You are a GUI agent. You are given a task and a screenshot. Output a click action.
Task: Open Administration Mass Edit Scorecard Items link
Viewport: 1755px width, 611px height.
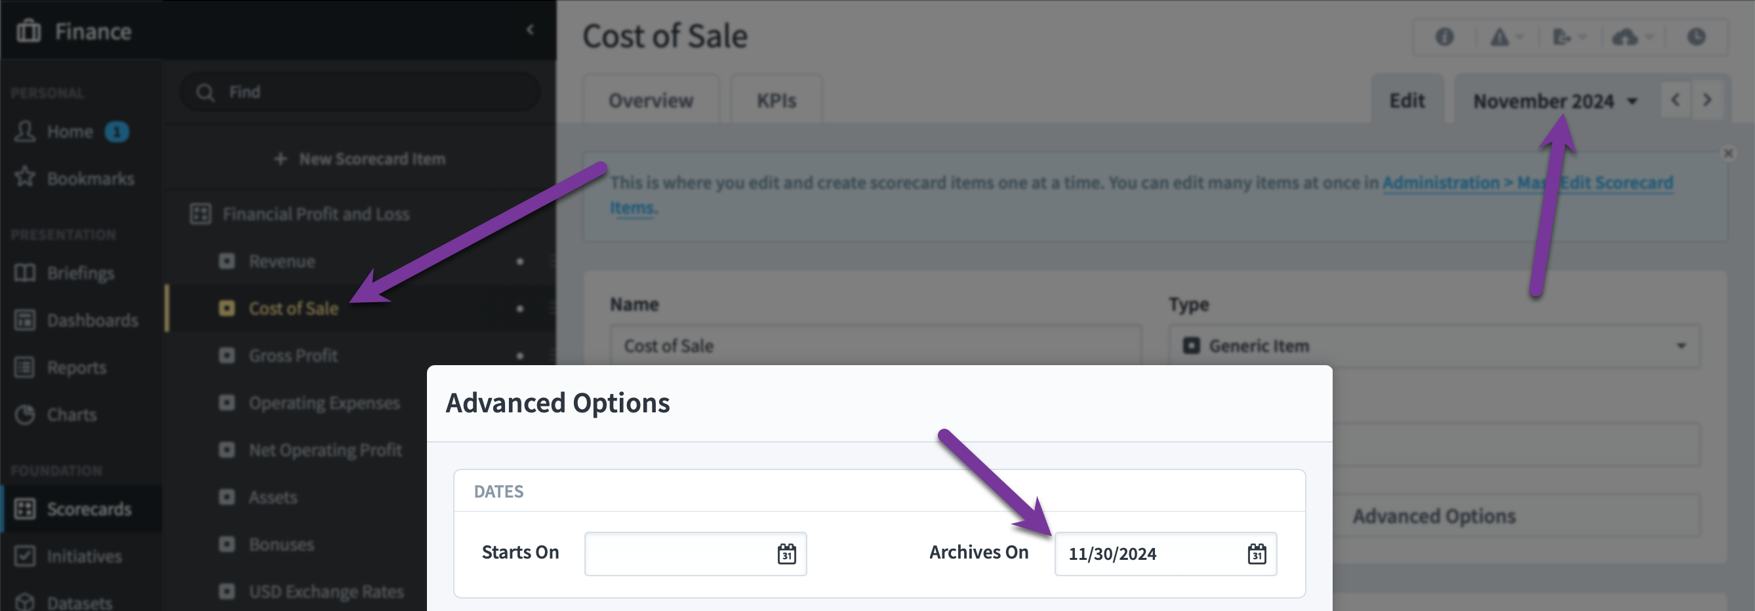point(1527,182)
